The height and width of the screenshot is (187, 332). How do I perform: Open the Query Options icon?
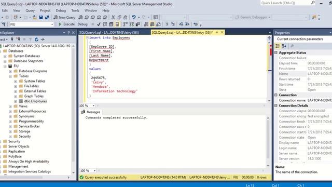(111, 24)
